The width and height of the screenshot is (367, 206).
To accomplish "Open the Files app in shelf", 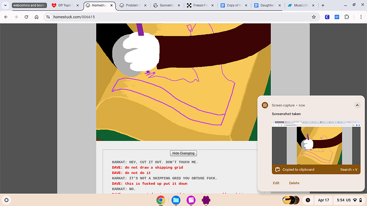I will [176, 200].
